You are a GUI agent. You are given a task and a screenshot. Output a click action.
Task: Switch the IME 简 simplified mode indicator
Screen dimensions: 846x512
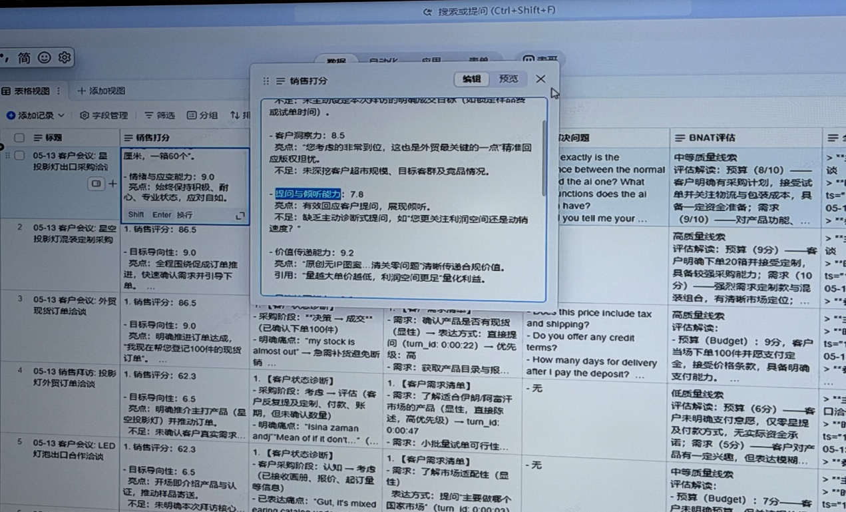(25, 58)
